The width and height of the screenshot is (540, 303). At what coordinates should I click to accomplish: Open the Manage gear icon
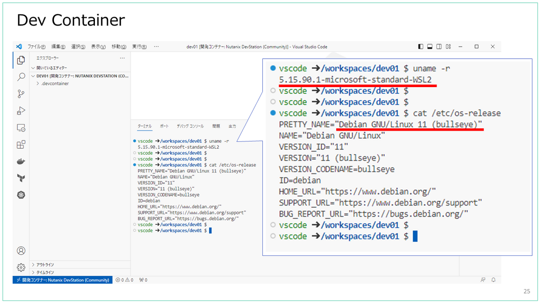pos(21,267)
